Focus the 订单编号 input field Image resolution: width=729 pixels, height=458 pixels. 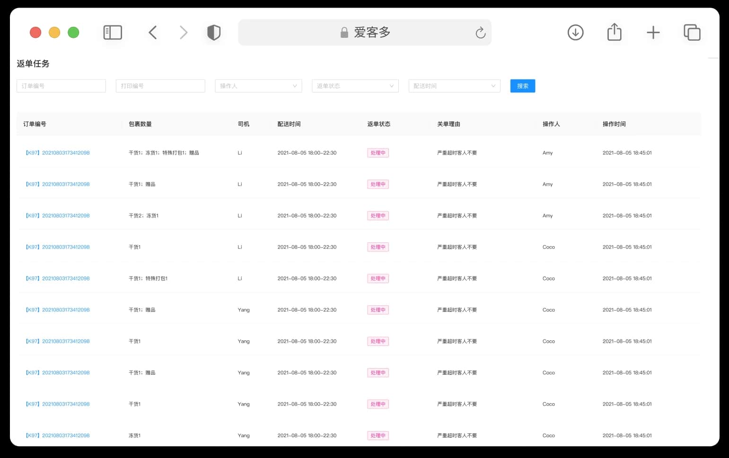61,86
